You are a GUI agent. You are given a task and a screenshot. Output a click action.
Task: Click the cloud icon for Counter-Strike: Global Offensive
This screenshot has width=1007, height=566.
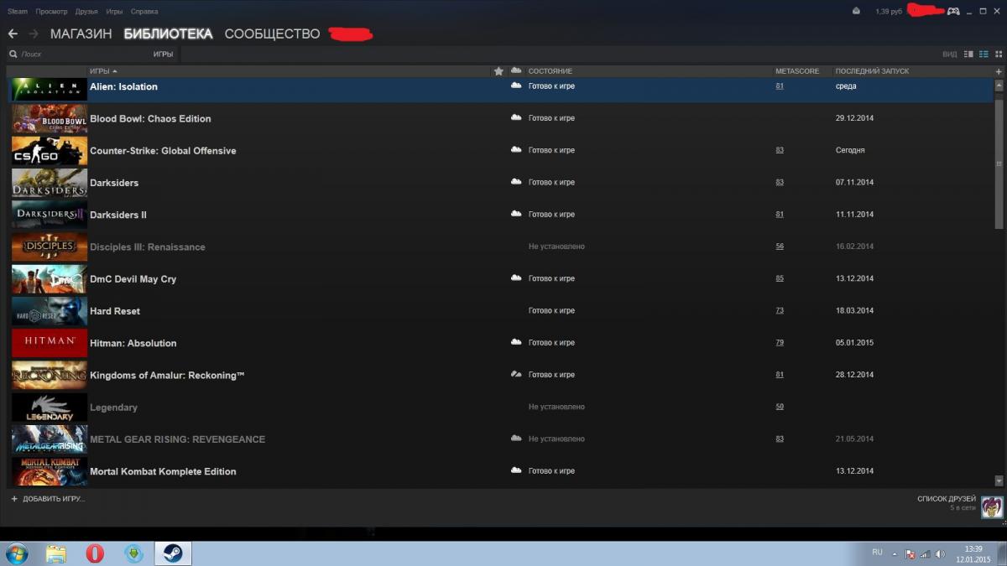point(516,150)
